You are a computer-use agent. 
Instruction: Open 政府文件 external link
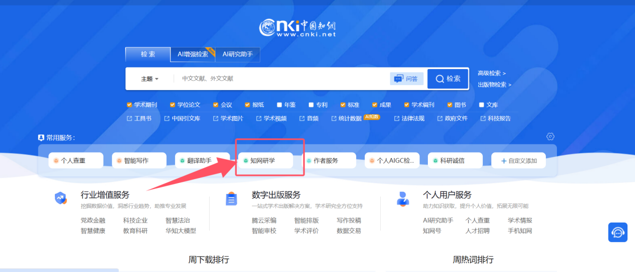tap(452, 118)
